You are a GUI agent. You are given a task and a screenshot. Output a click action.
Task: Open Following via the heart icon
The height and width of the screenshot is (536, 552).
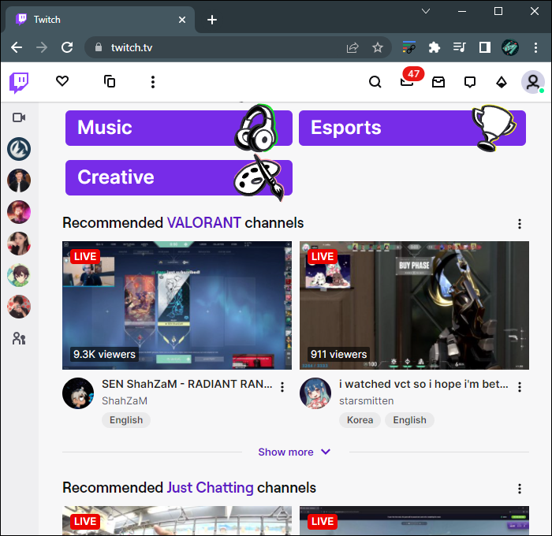pos(62,81)
